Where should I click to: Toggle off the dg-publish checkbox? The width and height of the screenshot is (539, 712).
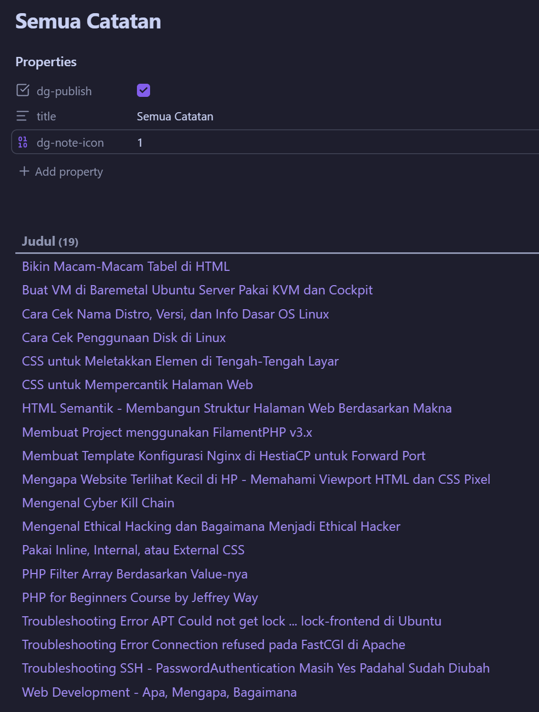click(x=143, y=90)
